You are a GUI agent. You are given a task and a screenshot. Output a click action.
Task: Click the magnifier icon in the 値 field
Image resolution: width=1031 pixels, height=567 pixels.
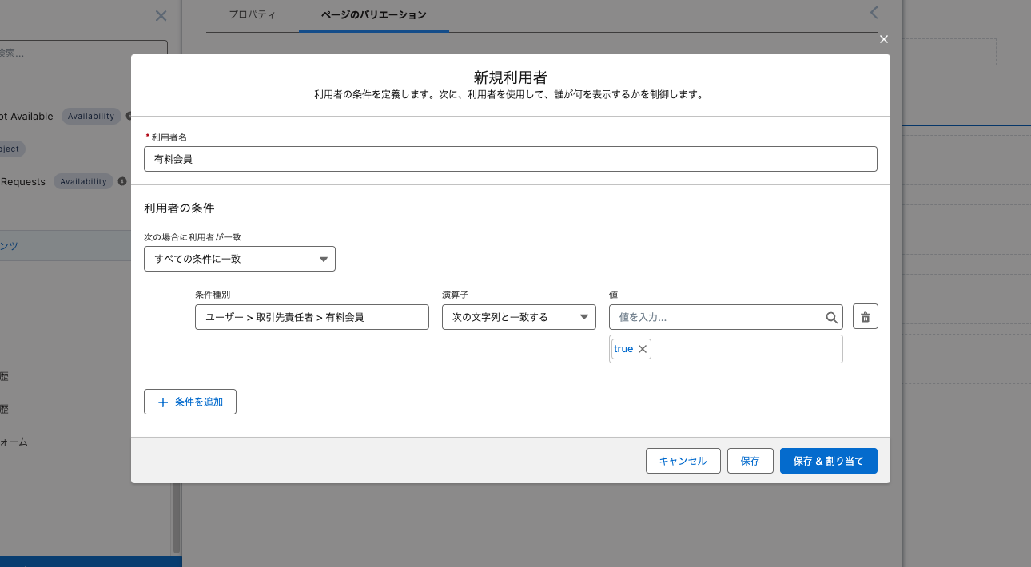point(832,317)
